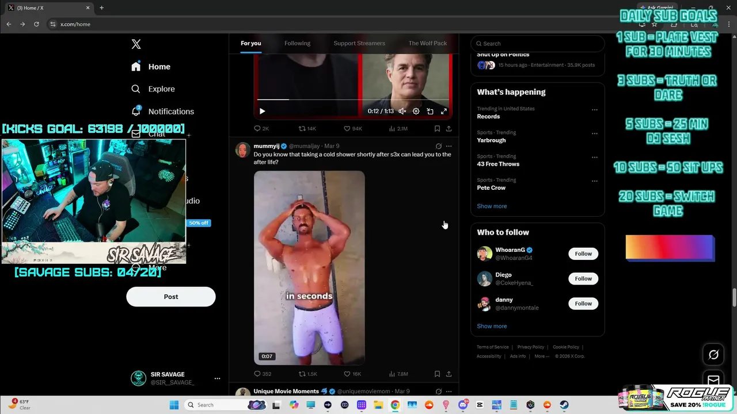Click the Post button
The image size is (737, 414).
tap(171, 297)
